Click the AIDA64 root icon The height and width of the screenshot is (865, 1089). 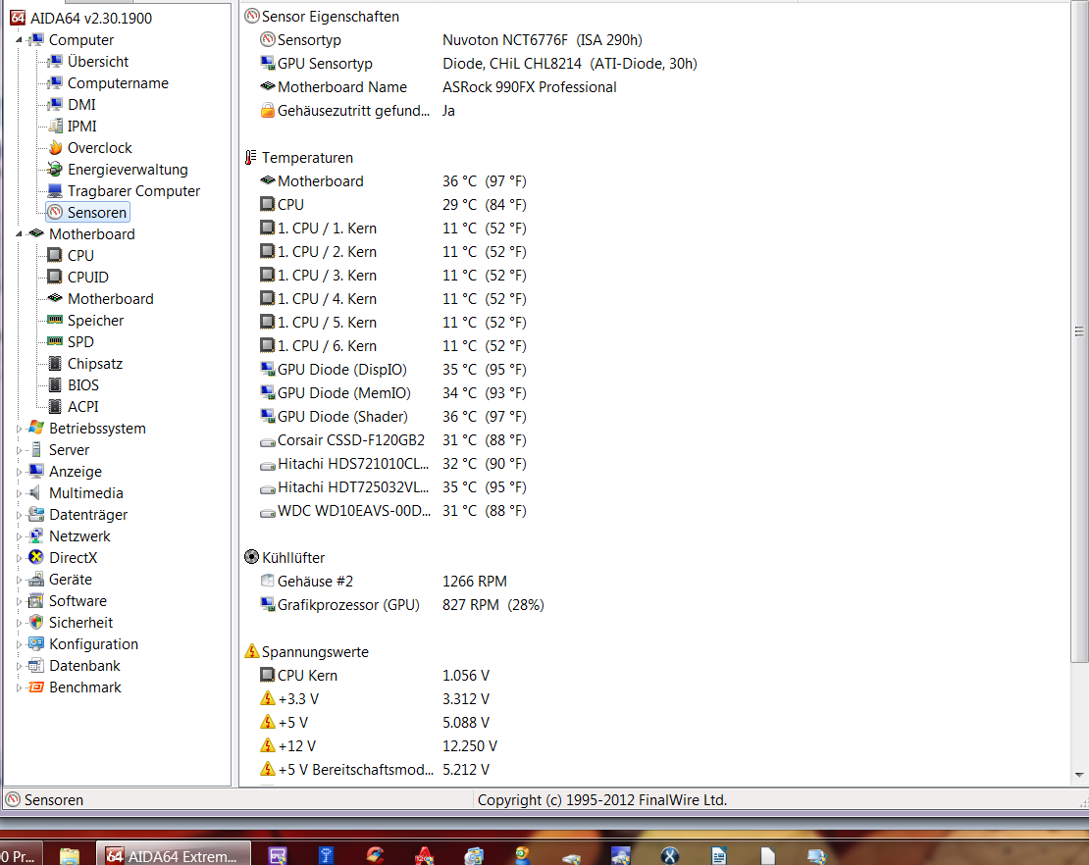[x=18, y=18]
